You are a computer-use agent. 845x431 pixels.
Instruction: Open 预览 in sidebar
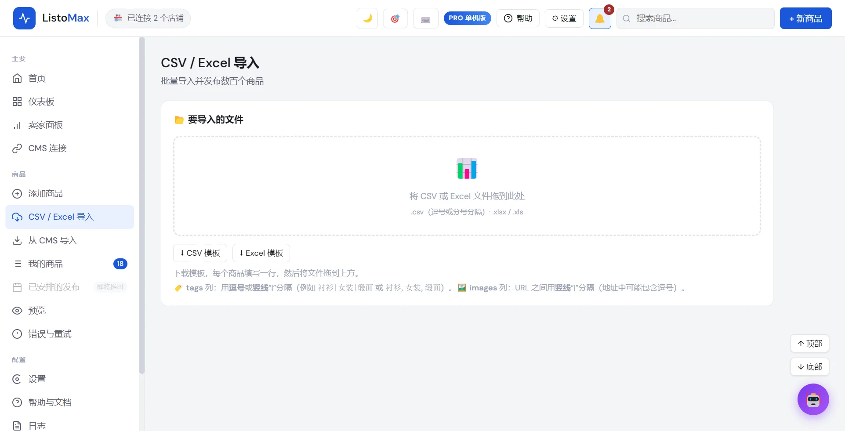69,310
